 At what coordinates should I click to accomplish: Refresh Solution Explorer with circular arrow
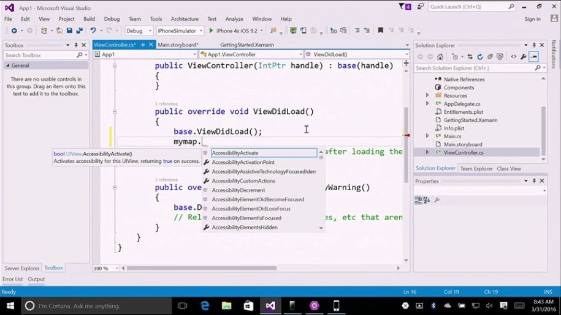pyautogui.click(x=480, y=57)
